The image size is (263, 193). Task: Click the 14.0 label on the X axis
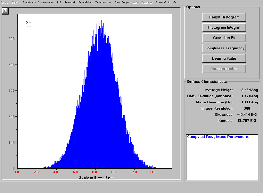(153, 172)
